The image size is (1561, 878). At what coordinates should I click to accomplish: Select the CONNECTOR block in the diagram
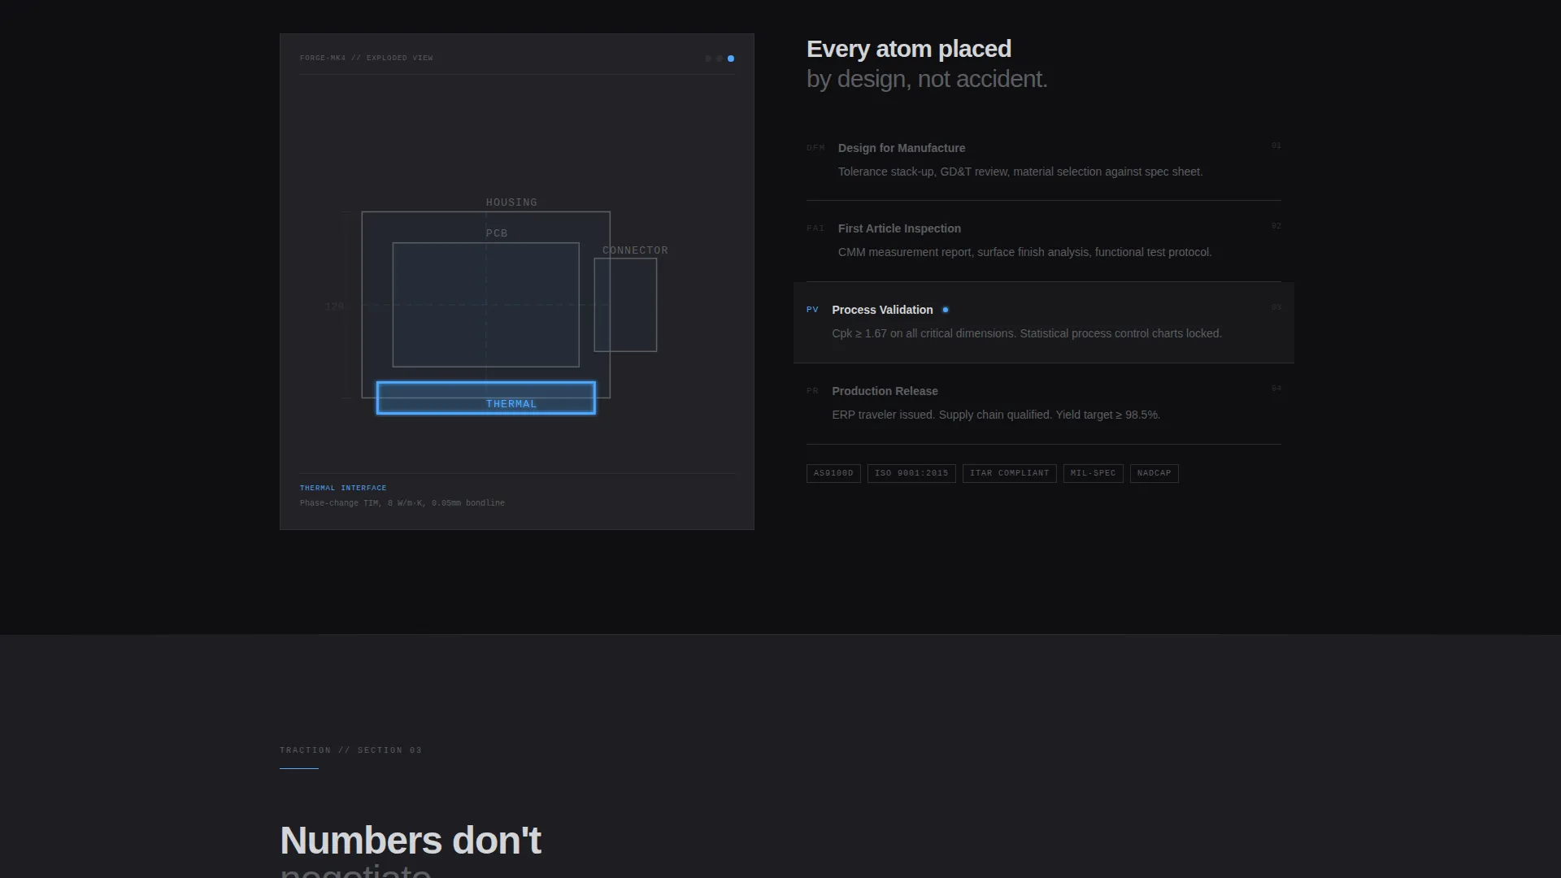point(625,305)
